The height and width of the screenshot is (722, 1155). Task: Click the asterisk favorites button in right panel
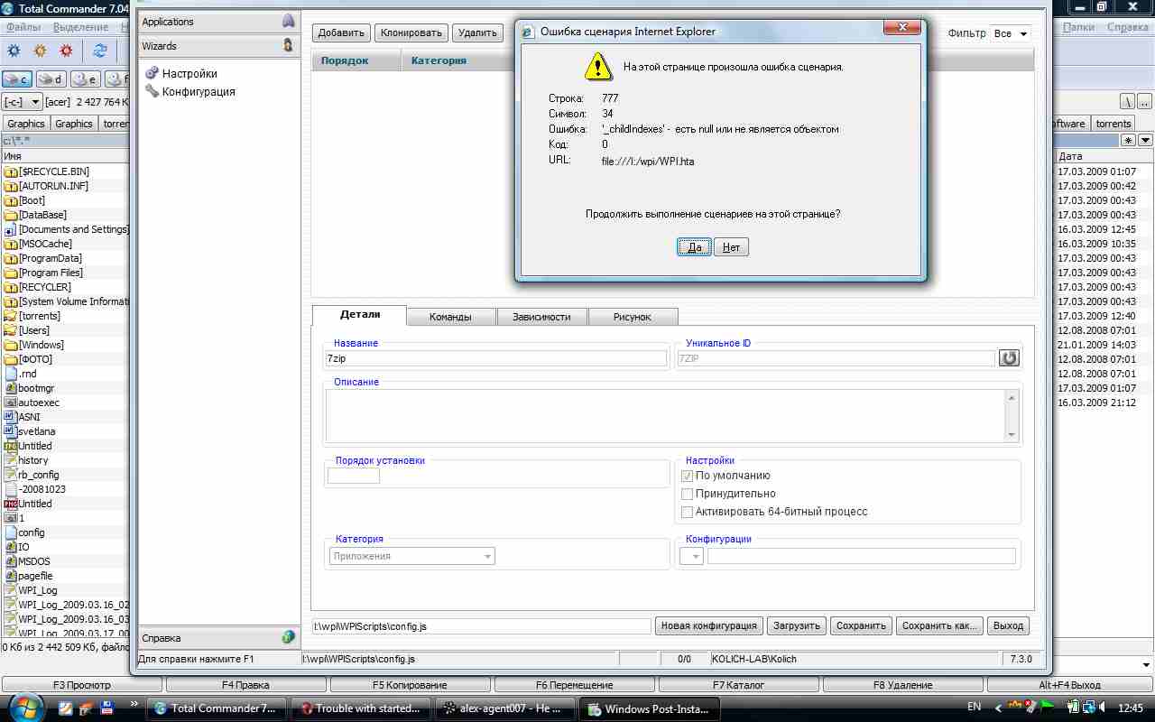pyautogui.click(x=1128, y=140)
